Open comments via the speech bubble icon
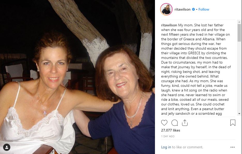Viewport: 242px width, 154px height. [175, 122]
